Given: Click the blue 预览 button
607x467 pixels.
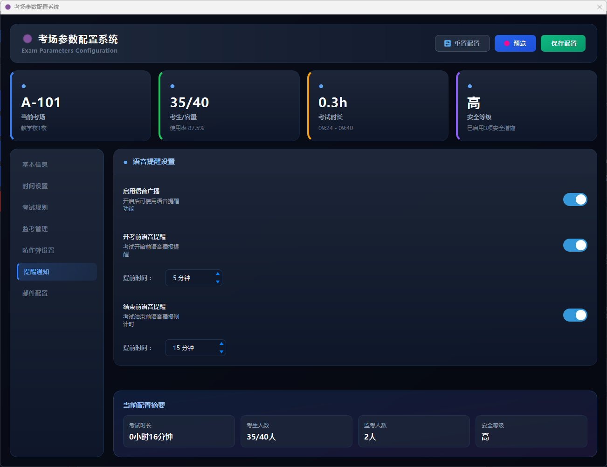Looking at the screenshot, I should 515,43.
